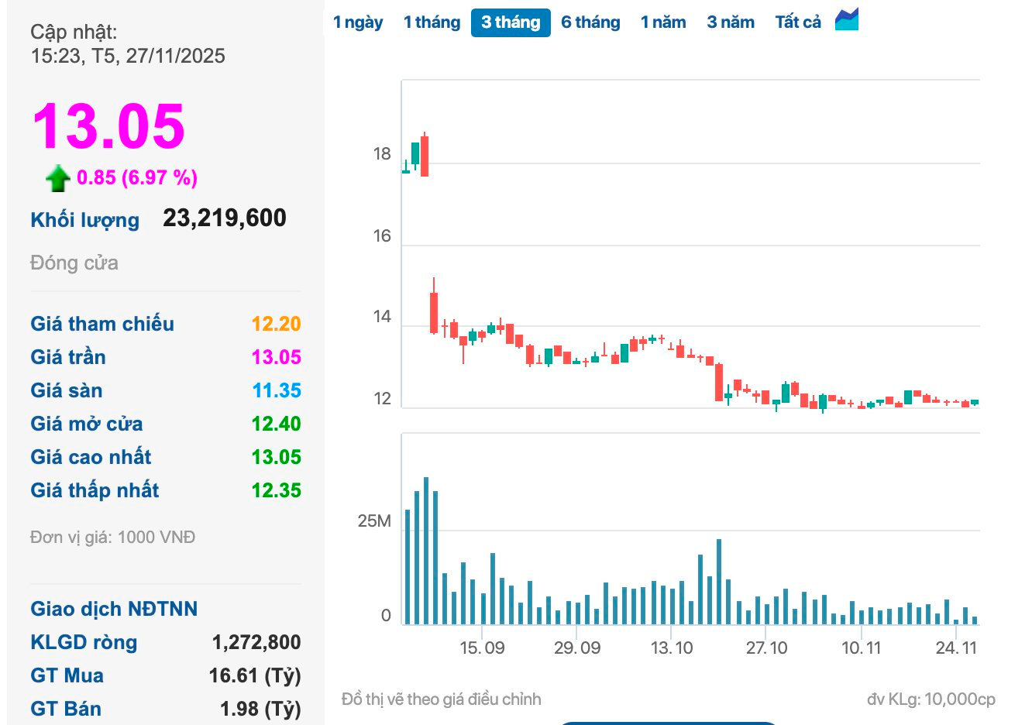Switch to the 1 ngày chart range
Viewport: 1032px width, 725px height.
click(x=358, y=22)
